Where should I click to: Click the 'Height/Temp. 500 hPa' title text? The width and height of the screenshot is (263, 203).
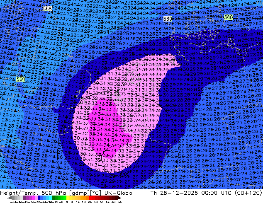click(x=32, y=193)
